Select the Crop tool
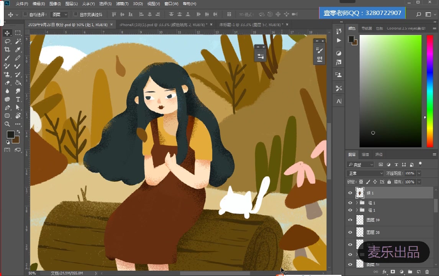 tap(8, 50)
